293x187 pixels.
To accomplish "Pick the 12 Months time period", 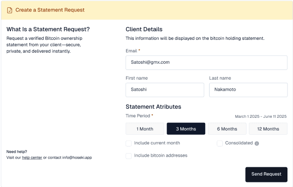I will pyautogui.click(x=268, y=129).
